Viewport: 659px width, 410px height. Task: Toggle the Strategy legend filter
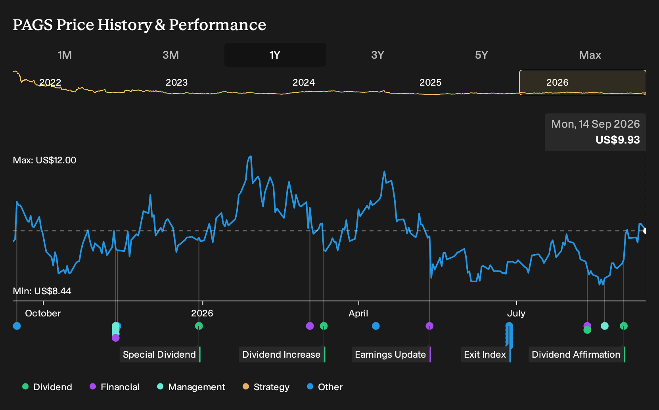tap(266, 387)
